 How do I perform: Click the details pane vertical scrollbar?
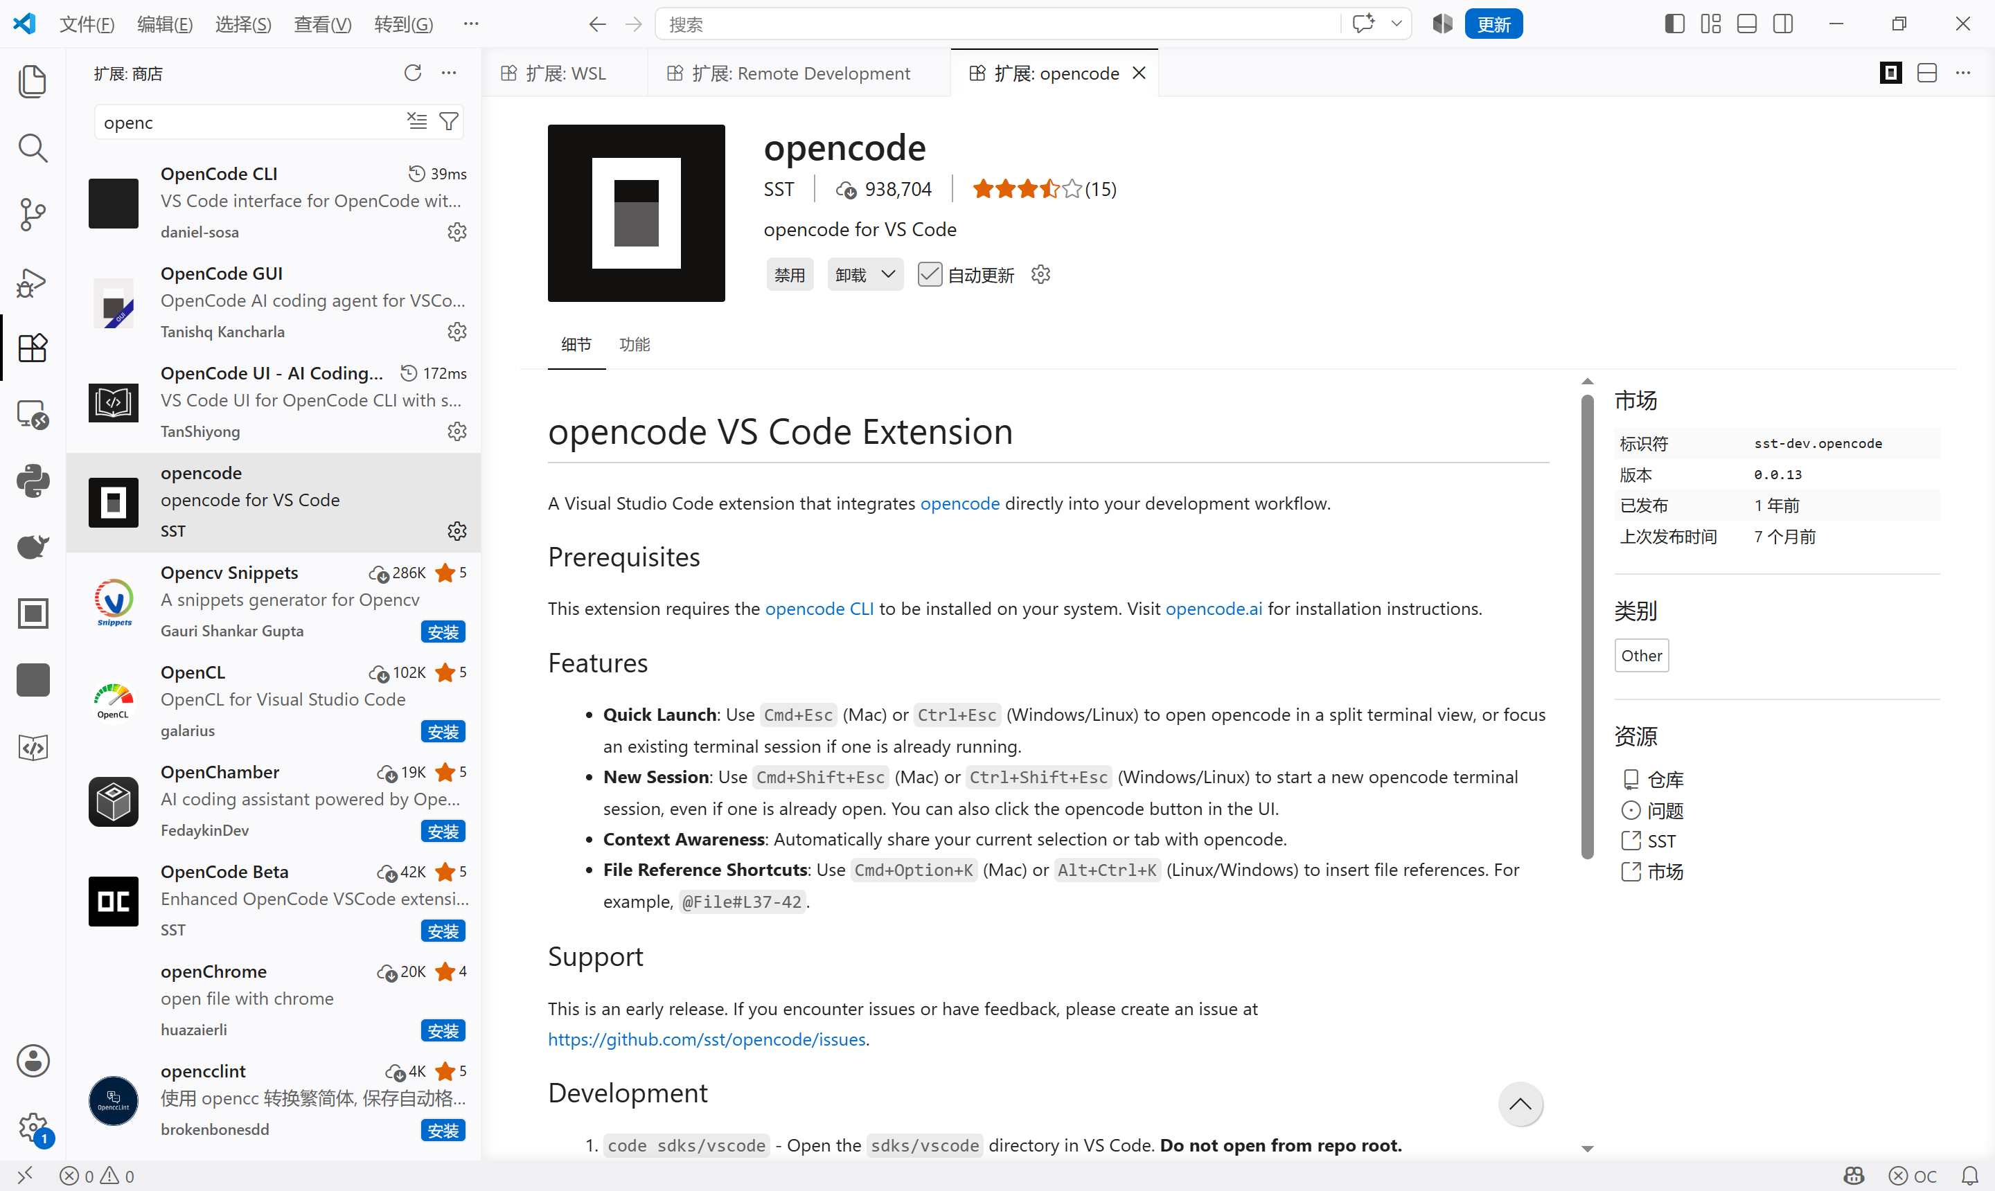[1587, 626]
